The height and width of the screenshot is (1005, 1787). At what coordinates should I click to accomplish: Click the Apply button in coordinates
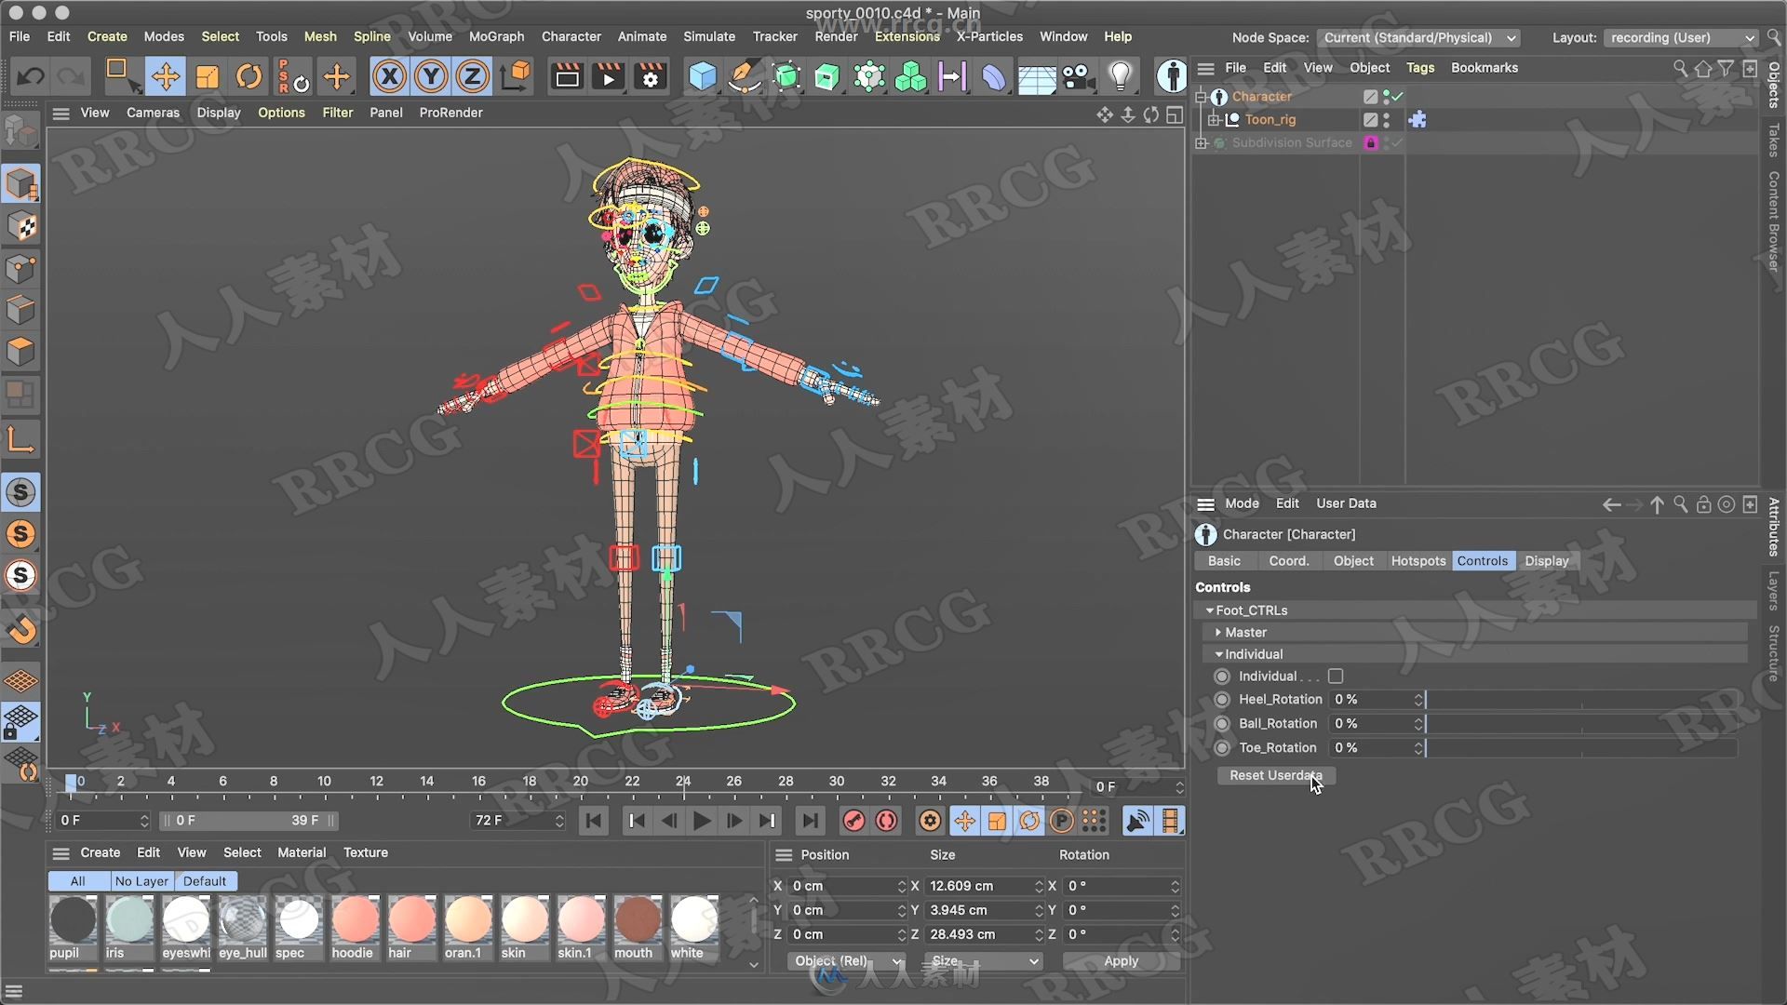(x=1120, y=961)
